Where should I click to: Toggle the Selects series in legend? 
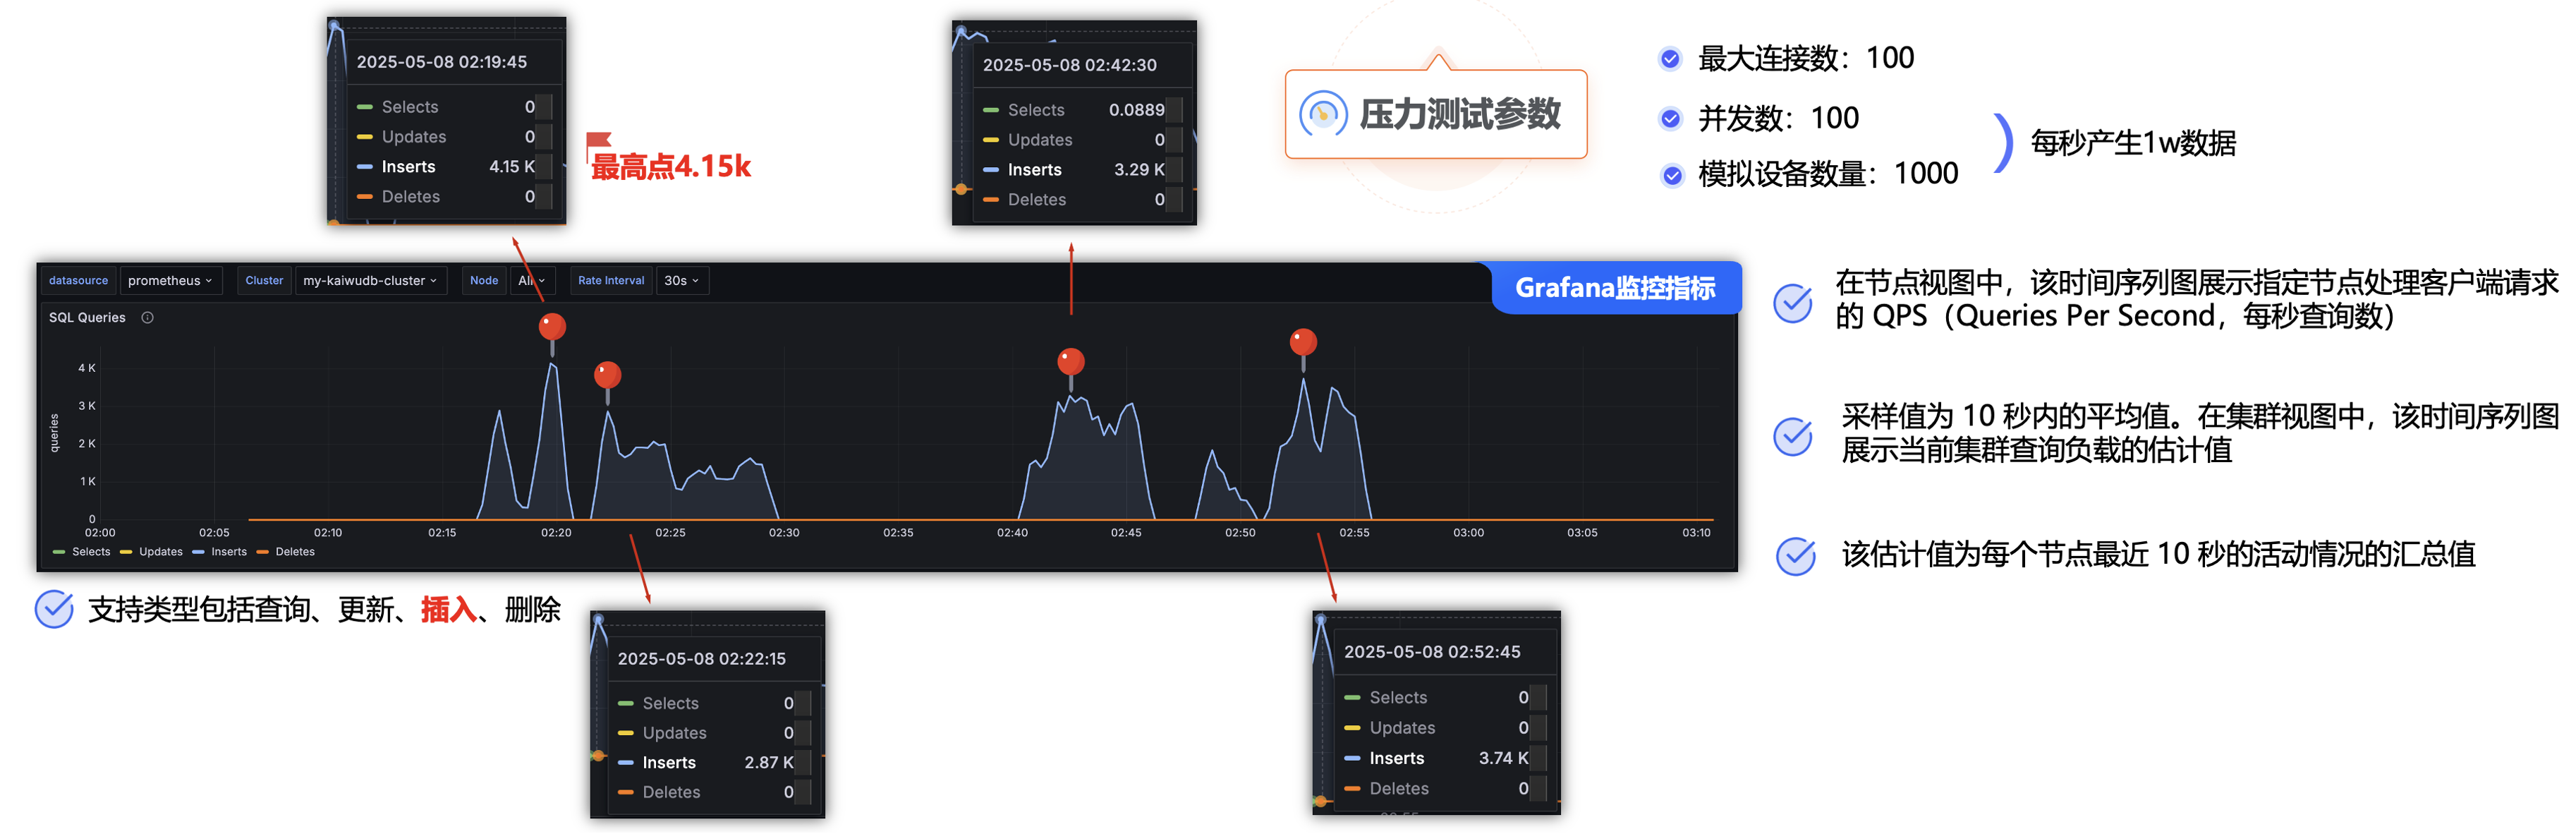click(90, 552)
